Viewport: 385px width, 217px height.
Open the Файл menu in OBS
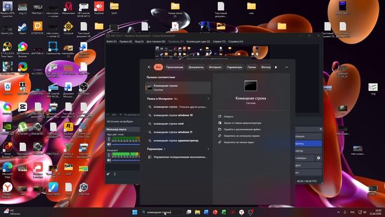111,42
